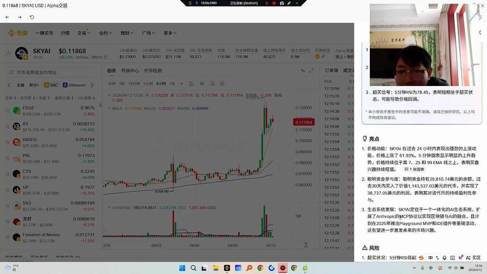Copy the SKYAI contract address
487x274 pixels.
coord(105,57)
